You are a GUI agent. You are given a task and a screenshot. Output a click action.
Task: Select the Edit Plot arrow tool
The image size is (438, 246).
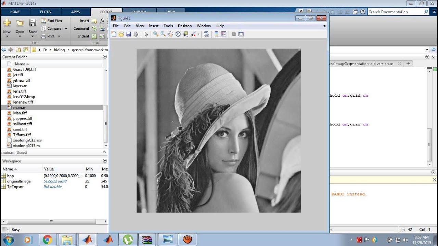(x=146, y=34)
